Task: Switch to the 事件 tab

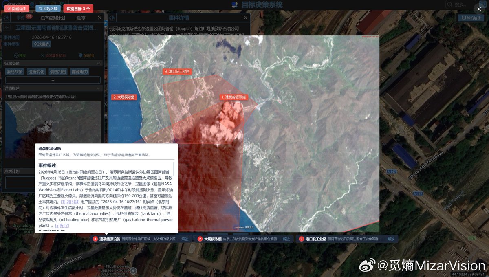Action: (x=21, y=18)
